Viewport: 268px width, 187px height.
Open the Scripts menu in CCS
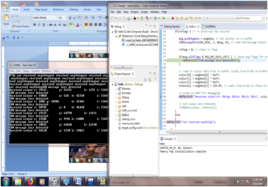pos(144,12)
